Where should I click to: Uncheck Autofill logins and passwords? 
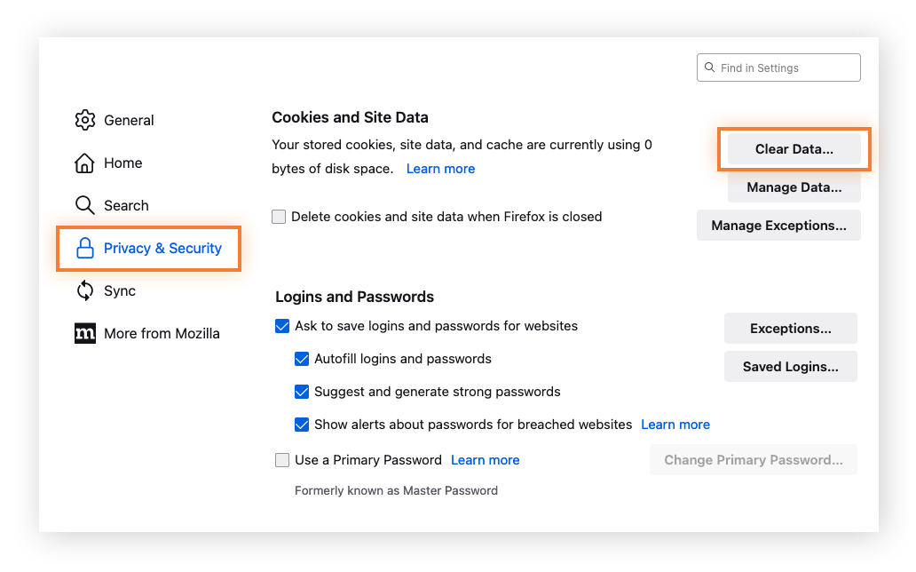tap(302, 359)
